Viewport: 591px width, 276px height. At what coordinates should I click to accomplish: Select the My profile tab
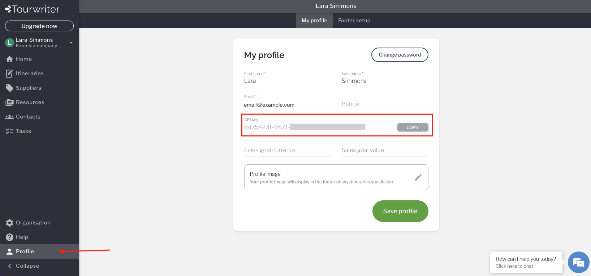[314, 21]
